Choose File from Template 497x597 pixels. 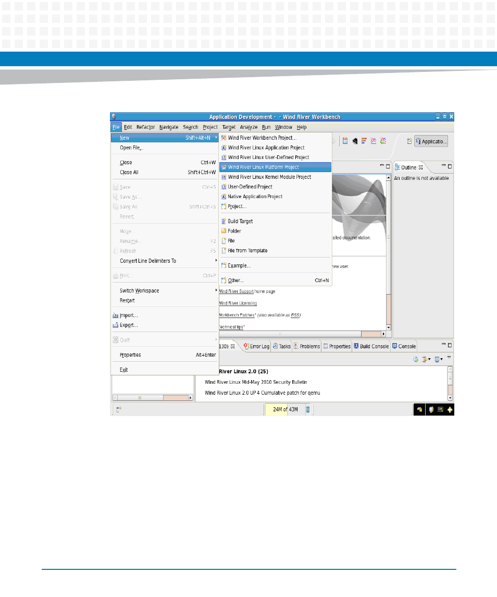[x=275, y=250]
